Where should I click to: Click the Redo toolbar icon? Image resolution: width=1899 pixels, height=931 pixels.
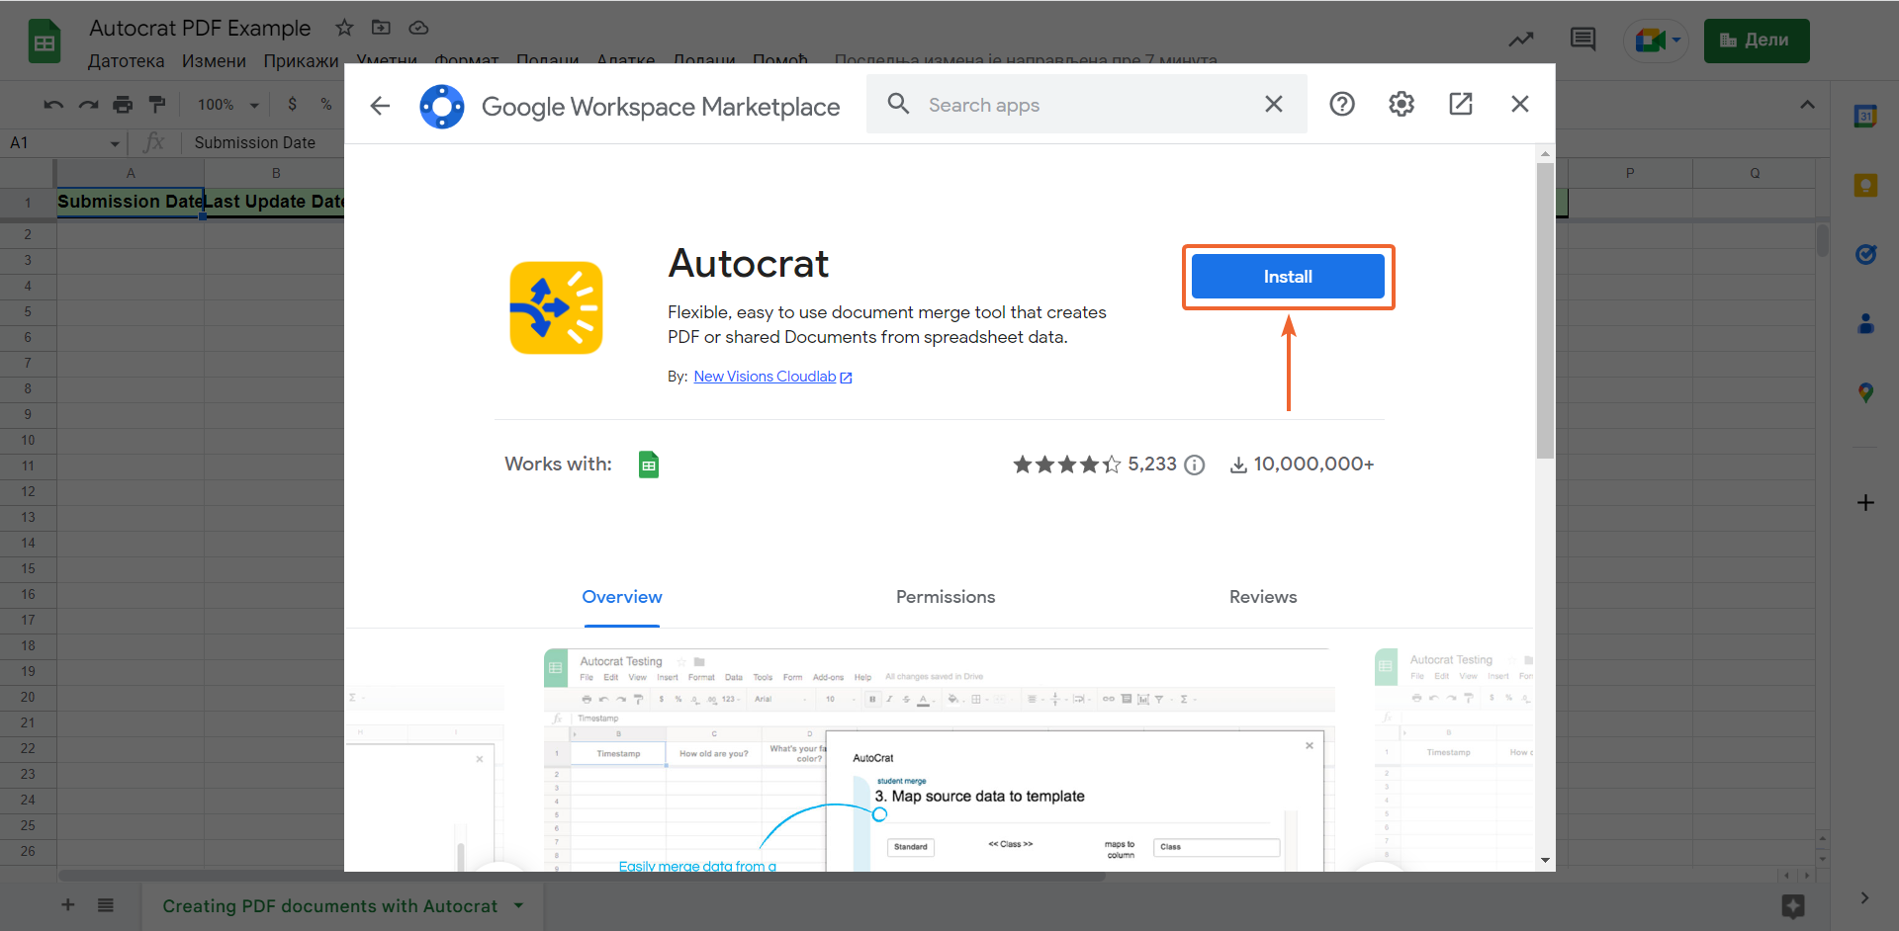point(89,105)
